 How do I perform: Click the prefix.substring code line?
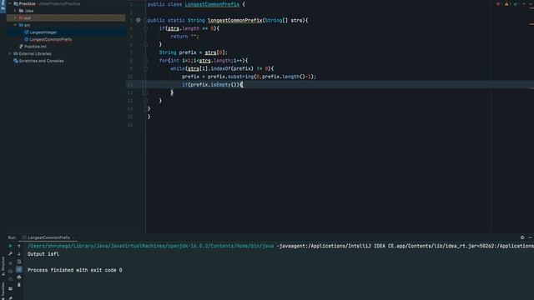(249, 77)
